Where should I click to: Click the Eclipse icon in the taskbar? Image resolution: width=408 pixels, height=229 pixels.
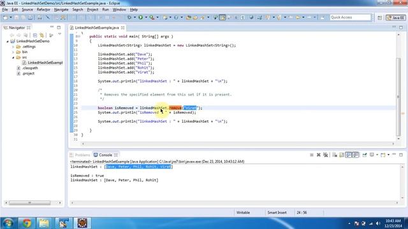(82, 223)
